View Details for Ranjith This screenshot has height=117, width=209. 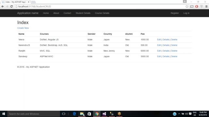[166, 51]
